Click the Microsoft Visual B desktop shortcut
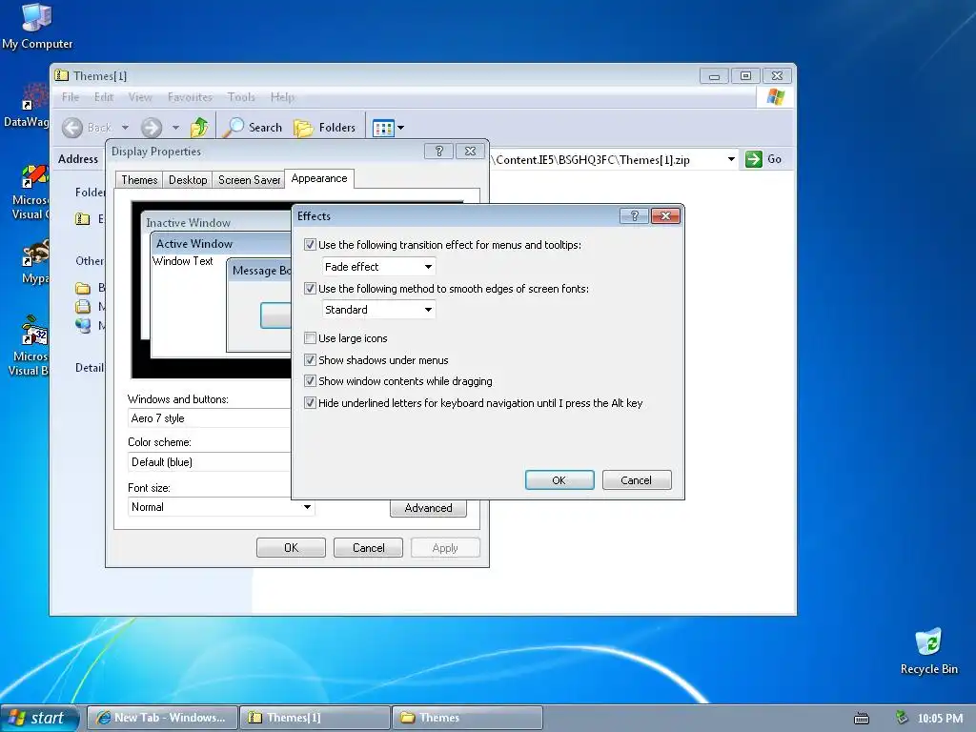 34,331
